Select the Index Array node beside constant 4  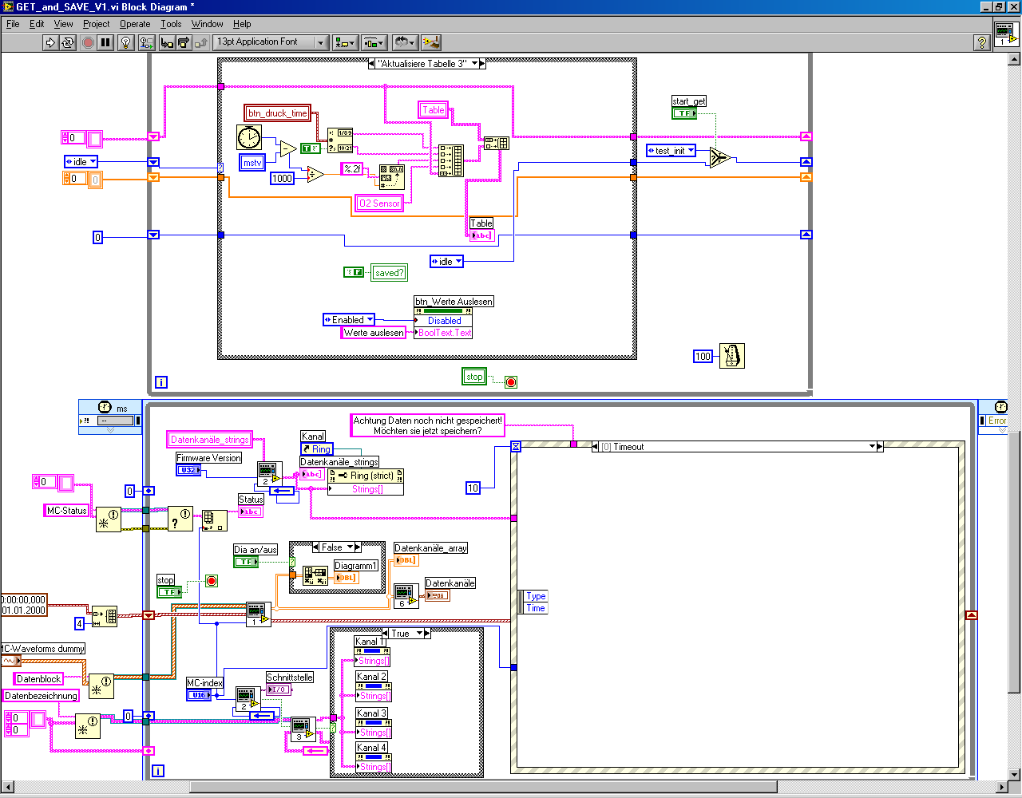105,616
